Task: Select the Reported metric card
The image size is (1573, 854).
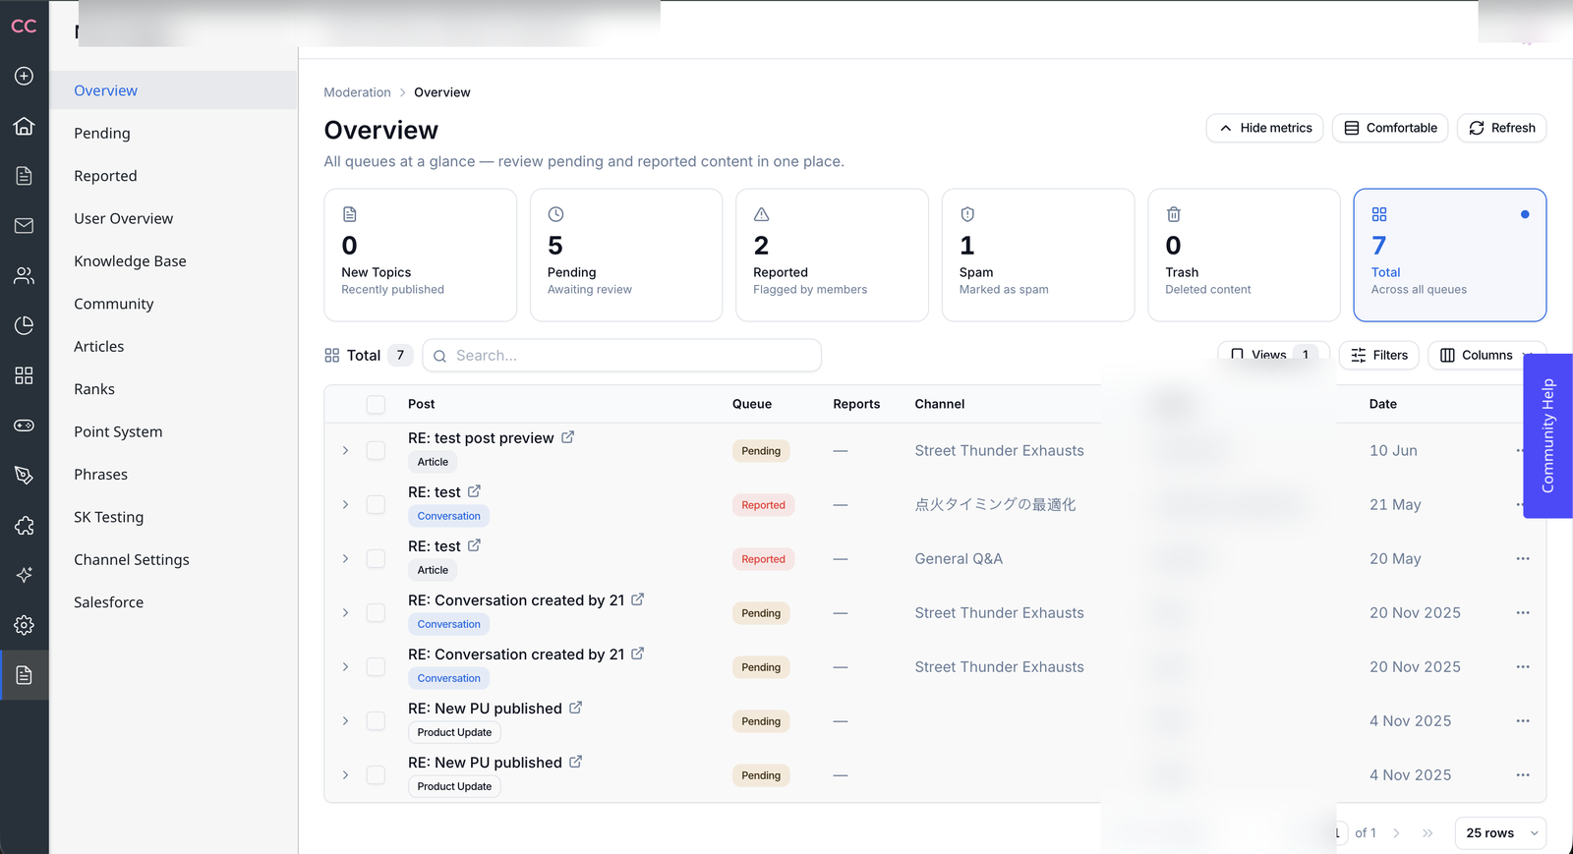Action: [832, 255]
